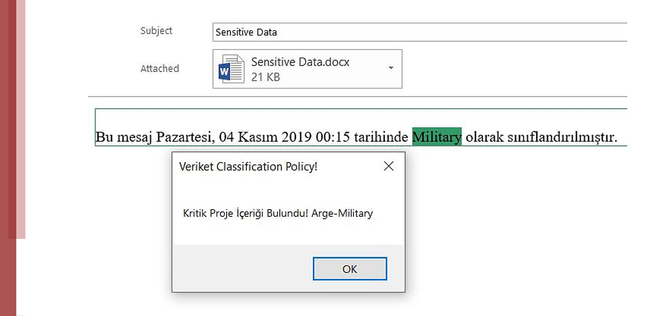671x316 pixels.
Task: Click the 00:15 time in the message
Action: [344, 137]
